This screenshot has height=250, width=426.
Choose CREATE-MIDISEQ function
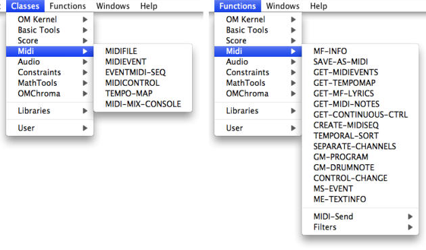pos(360,125)
